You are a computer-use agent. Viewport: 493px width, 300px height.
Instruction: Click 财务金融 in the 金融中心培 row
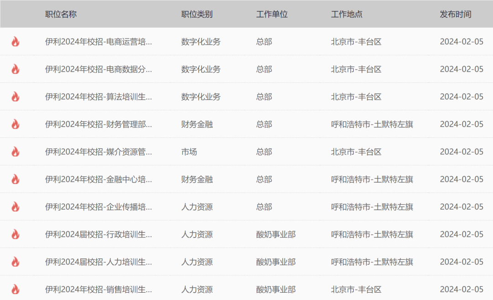pyautogui.click(x=197, y=179)
